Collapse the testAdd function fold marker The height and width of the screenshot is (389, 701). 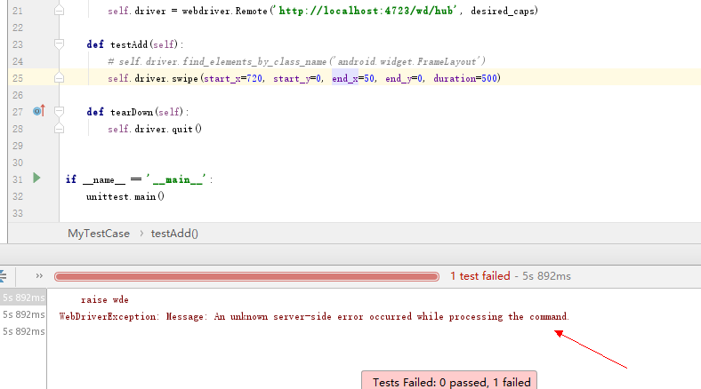tap(59, 44)
